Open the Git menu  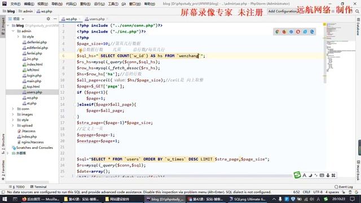124,4
